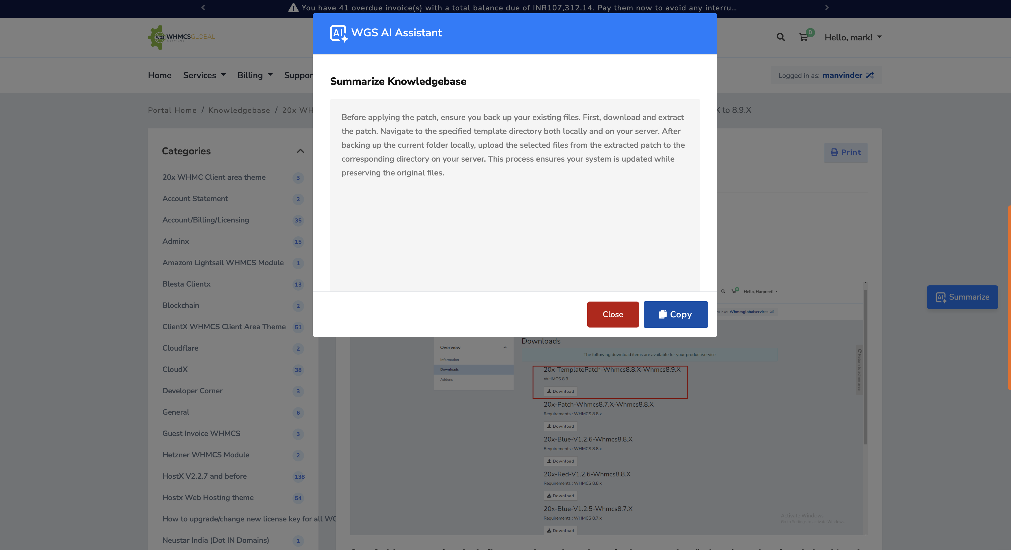The image size is (1011, 550).
Task: Click the Print button
Action: pos(846,152)
